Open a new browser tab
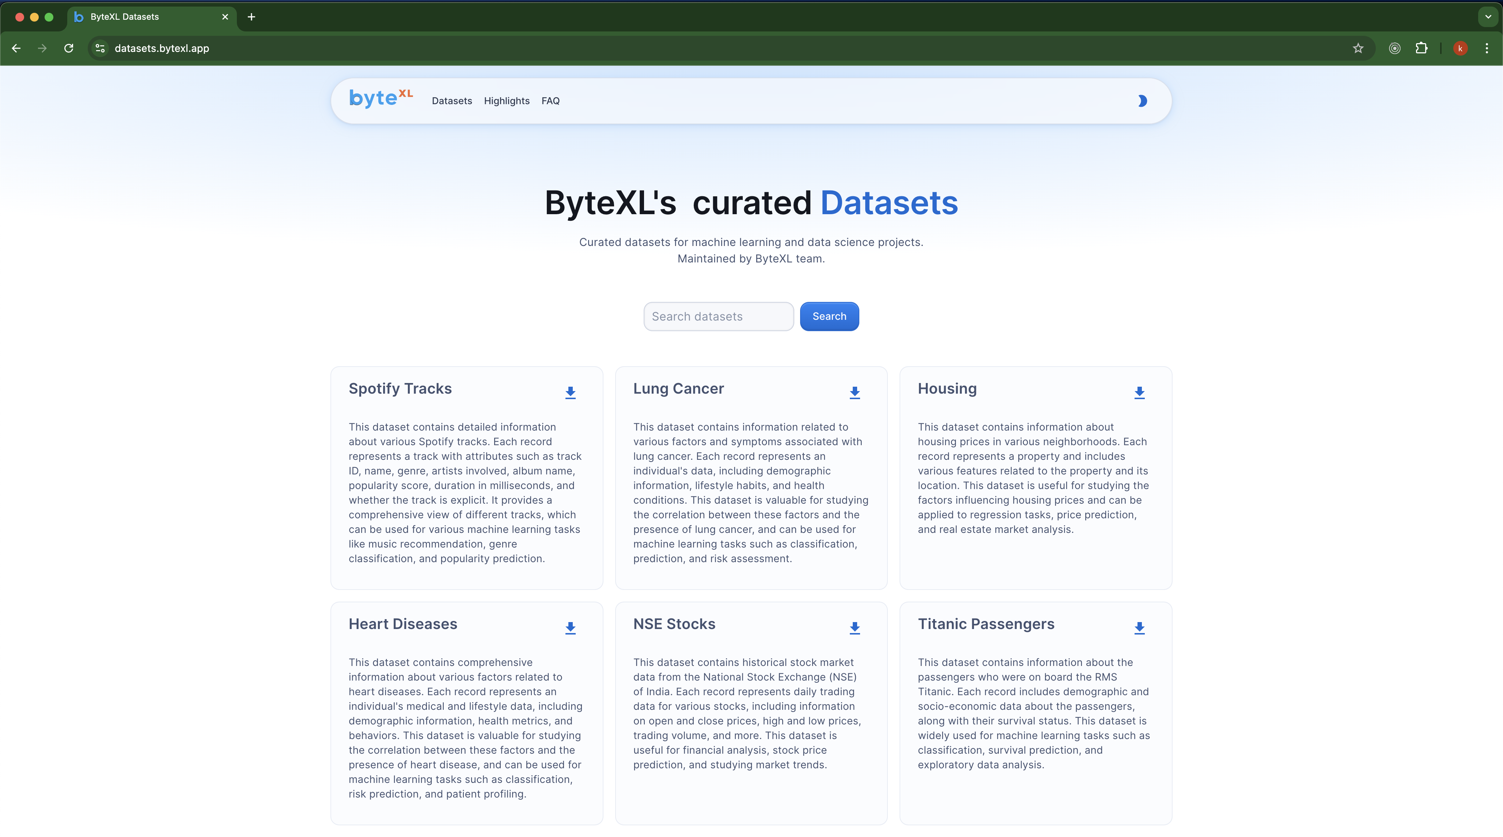Viewport: 1503px width, 837px height. 251,17
